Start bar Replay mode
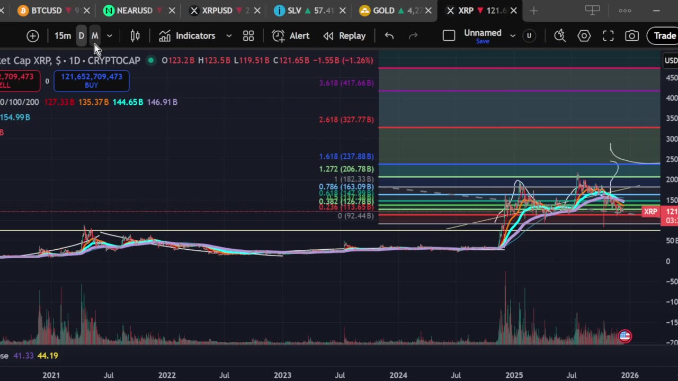678x381 pixels. (x=345, y=36)
